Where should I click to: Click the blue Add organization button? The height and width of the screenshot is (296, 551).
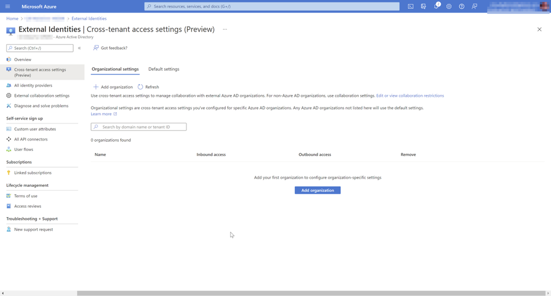tap(318, 190)
